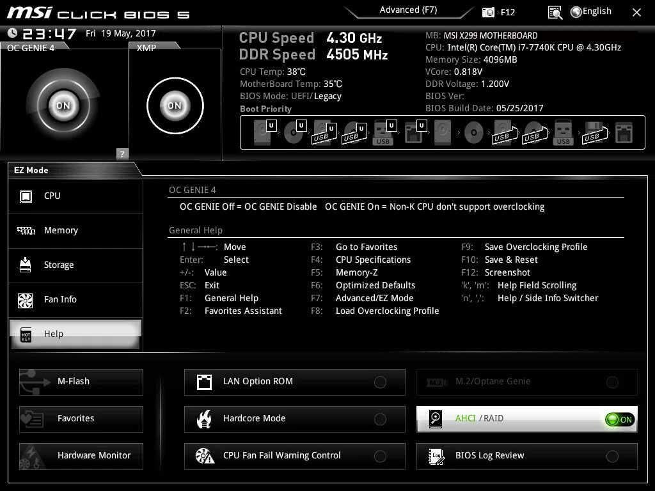Click the EZ Mode header label
This screenshot has width=655, height=491.
point(31,170)
